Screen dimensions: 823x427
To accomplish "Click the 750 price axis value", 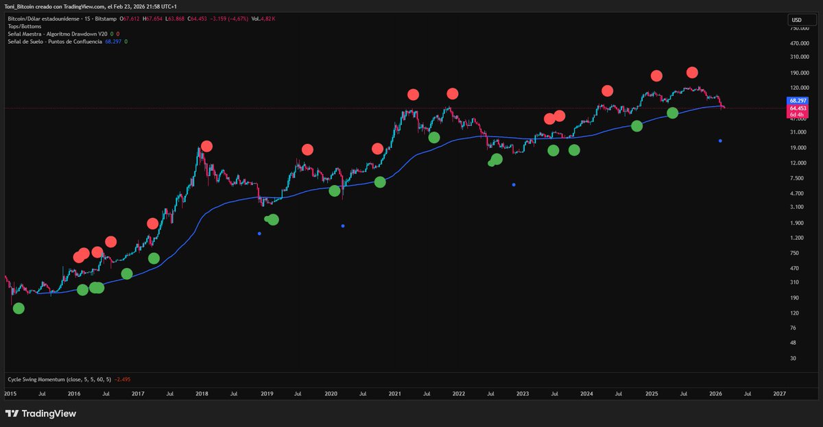I will [x=794, y=252].
